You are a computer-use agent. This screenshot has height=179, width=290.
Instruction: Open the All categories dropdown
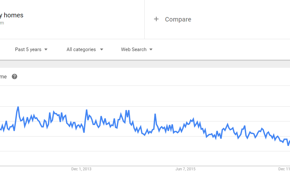pos(81,49)
